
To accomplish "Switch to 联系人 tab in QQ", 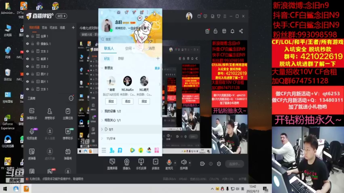I will click(x=109, y=48).
